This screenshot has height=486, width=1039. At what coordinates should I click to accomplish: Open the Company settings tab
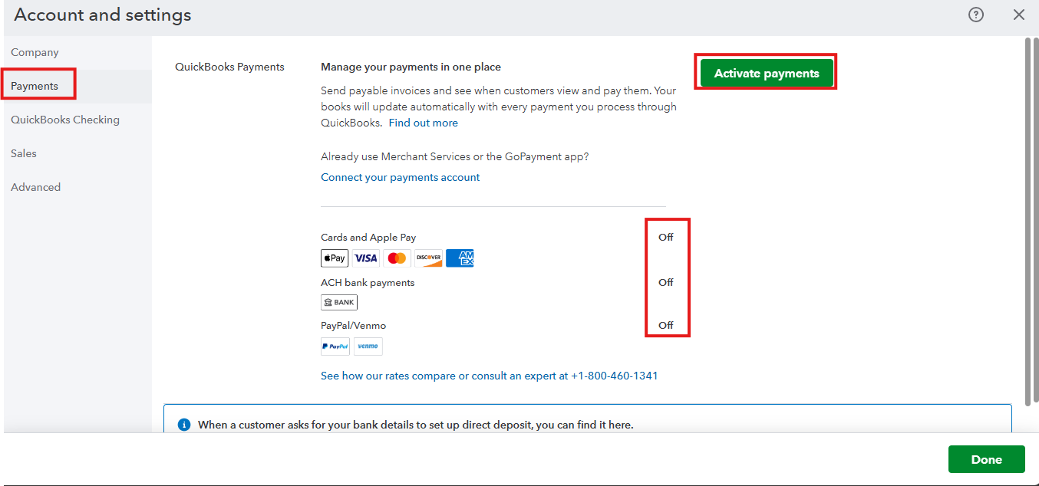35,52
